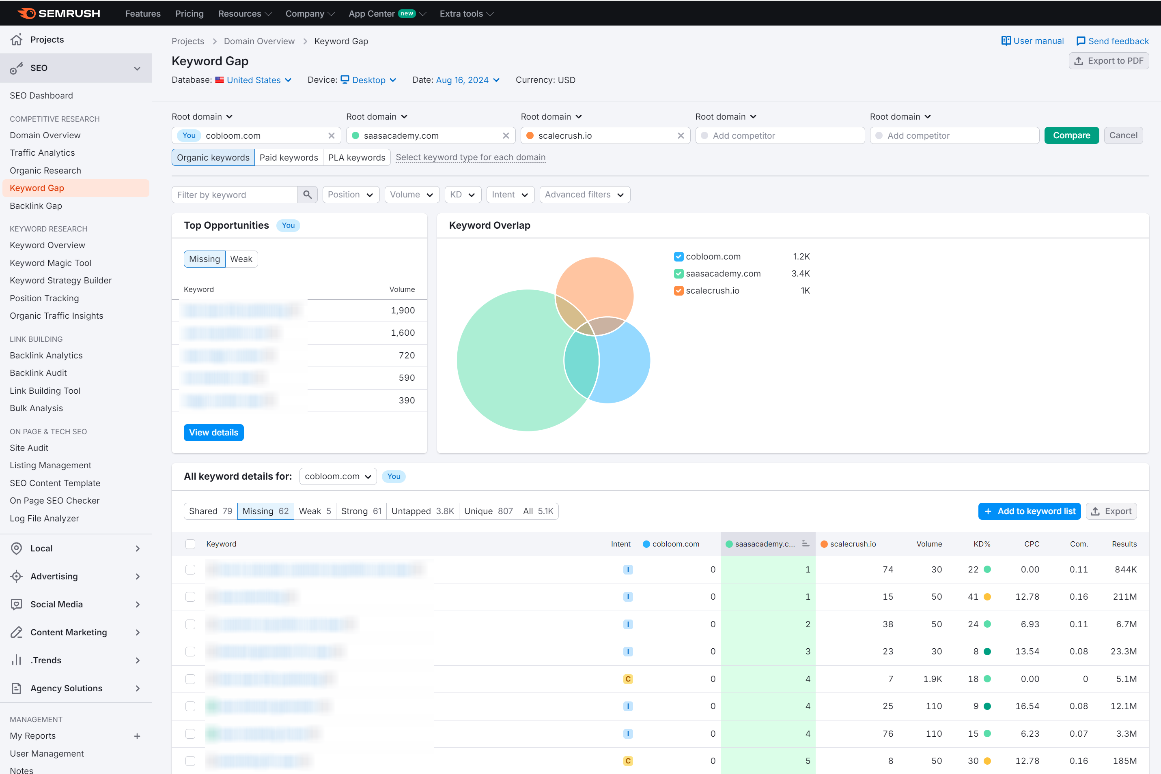Open the United States database dropdown
Screen dimensions: 1161x774
click(254, 80)
